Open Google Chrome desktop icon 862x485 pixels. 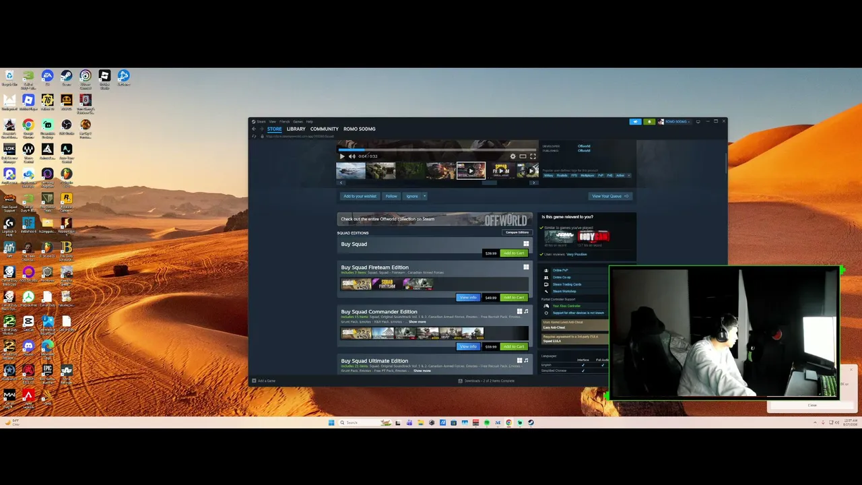point(28,127)
